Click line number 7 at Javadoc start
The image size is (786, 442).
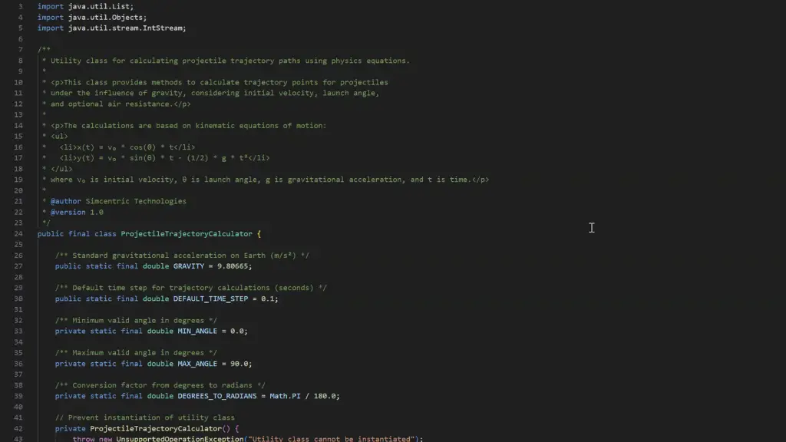pos(21,50)
